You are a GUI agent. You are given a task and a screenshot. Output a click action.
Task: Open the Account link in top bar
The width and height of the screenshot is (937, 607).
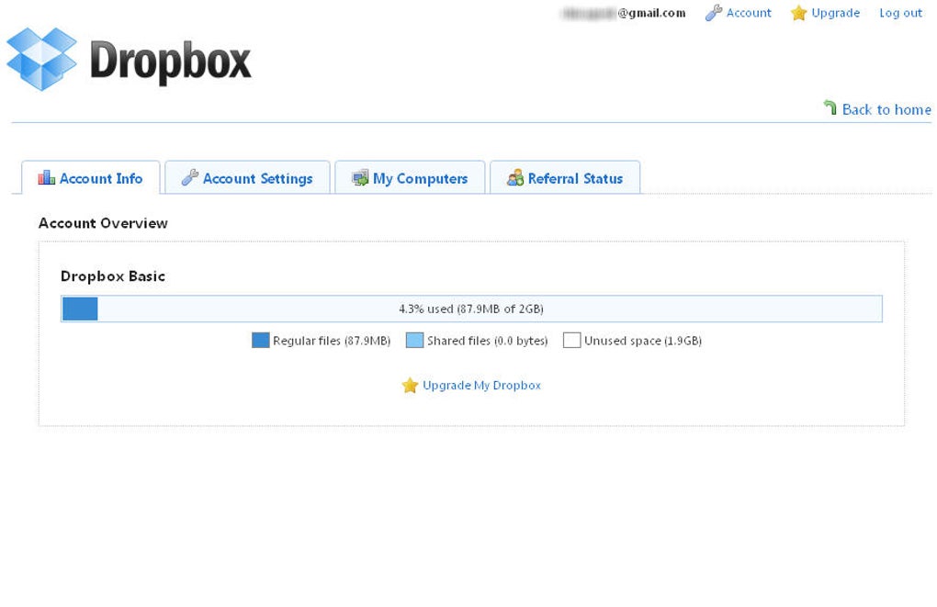[748, 13]
